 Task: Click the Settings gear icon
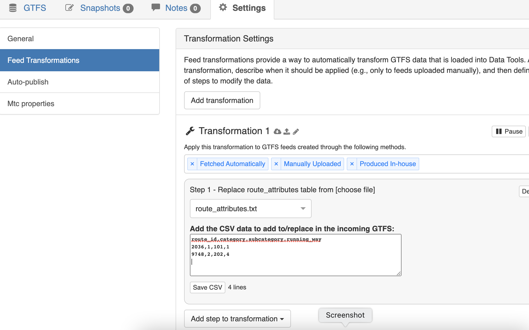click(223, 7)
